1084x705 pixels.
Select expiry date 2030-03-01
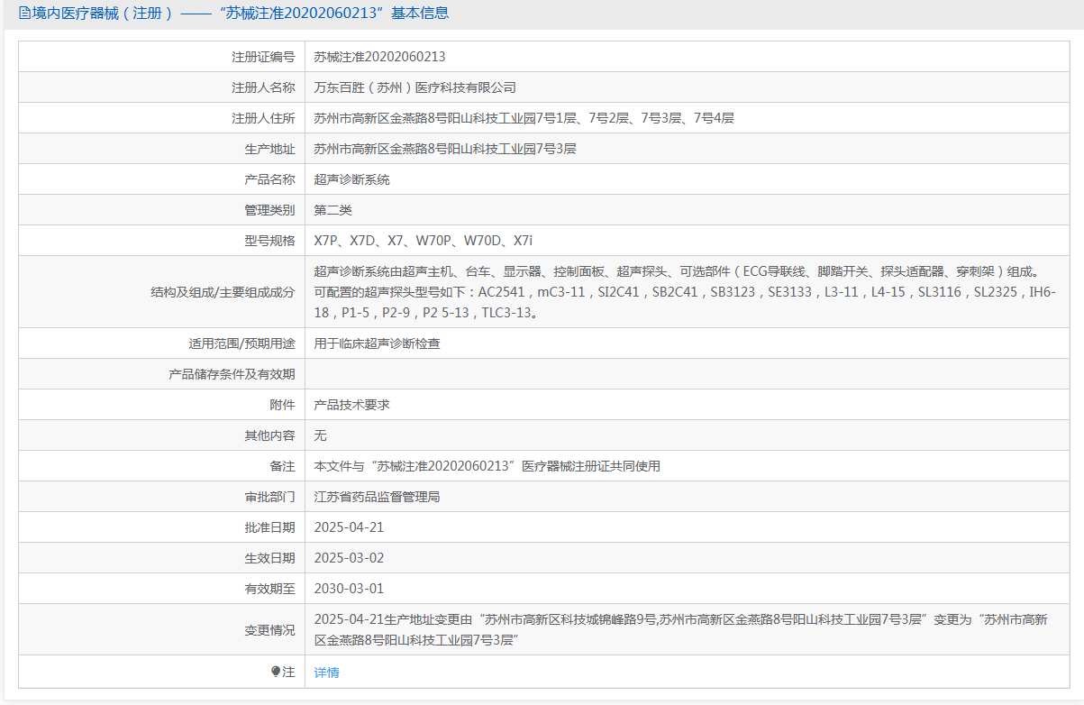point(349,589)
